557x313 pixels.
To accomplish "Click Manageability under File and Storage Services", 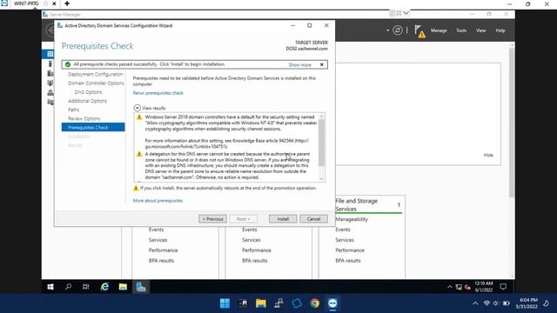I will pos(352,219).
